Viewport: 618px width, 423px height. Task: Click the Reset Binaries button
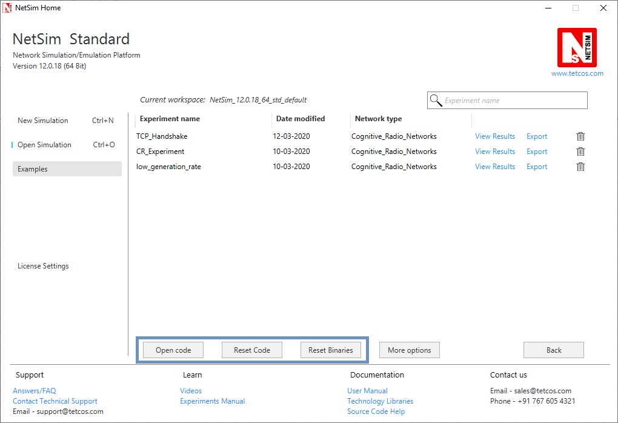[x=330, y=350]
